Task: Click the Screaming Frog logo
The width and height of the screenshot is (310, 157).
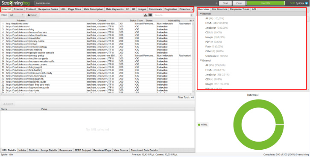Action: [13, 3]
